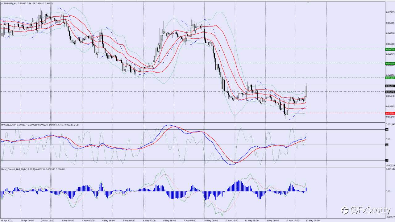This screenshot has width=395, height=222.
Task: Click the 0.86660 price scale value
Action: (x=390, y=44)
